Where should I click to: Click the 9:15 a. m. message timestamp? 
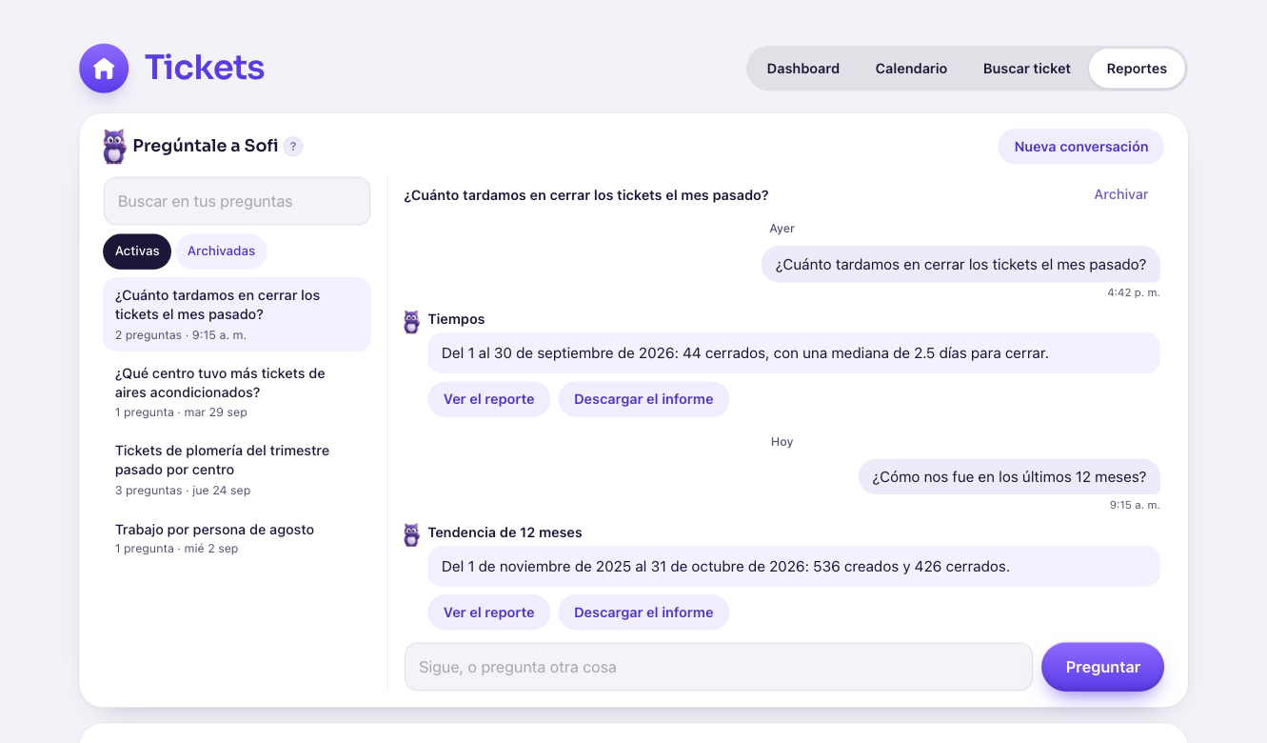(x=1135, y=505)
